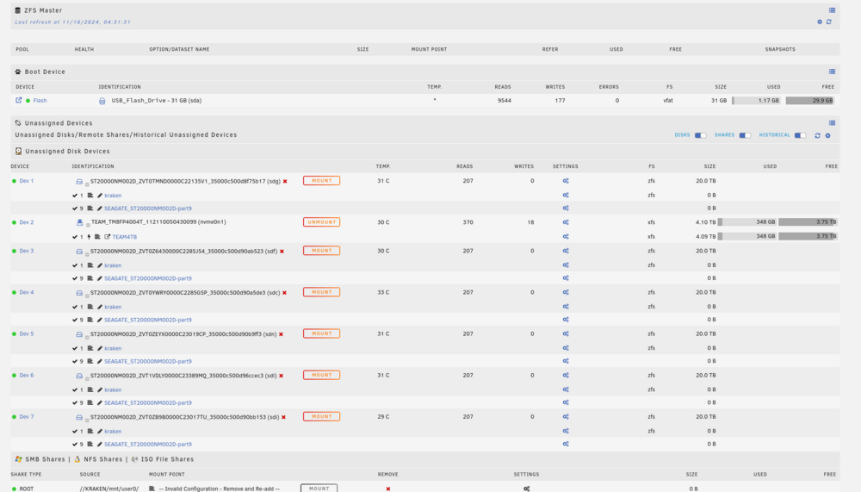This screenshot has height=492, width=861.
Task: Collapse Dev 1 partitions using minus box
Action: point(87,184)
